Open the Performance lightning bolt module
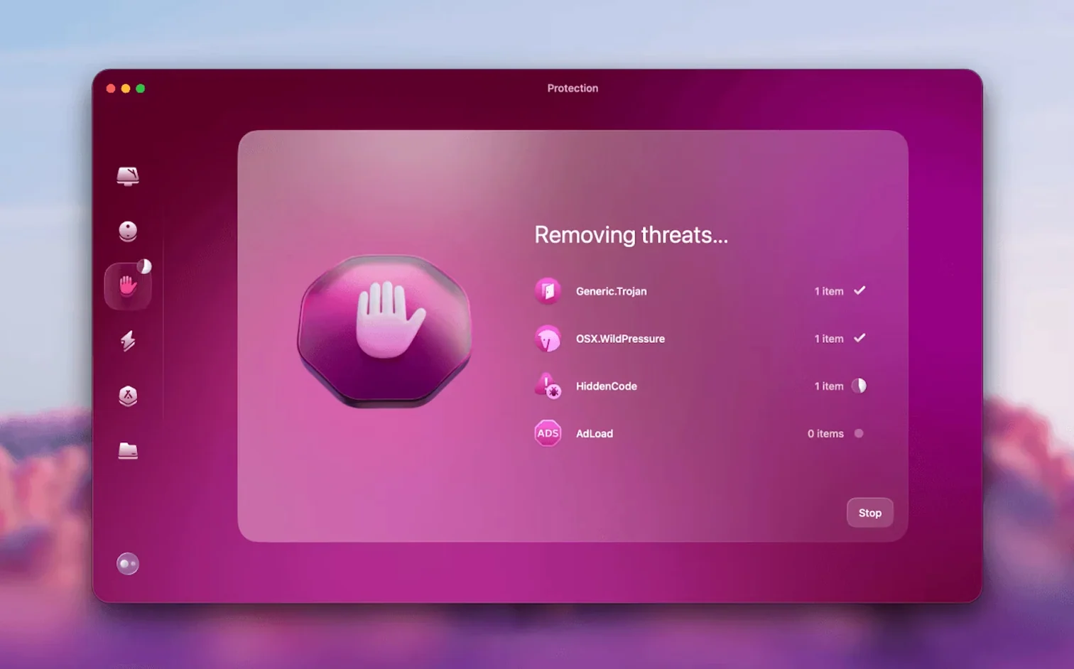 [128, 341]
